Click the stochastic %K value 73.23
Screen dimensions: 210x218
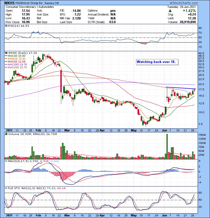tap(51, 188)
